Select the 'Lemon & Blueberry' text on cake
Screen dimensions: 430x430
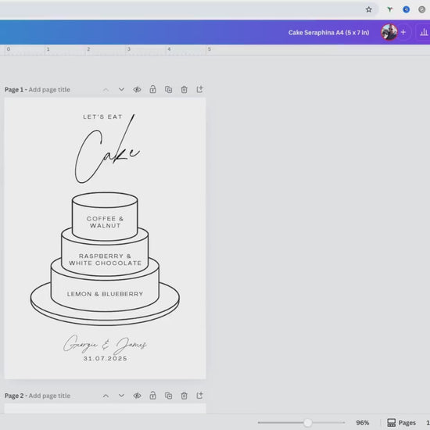105,294
